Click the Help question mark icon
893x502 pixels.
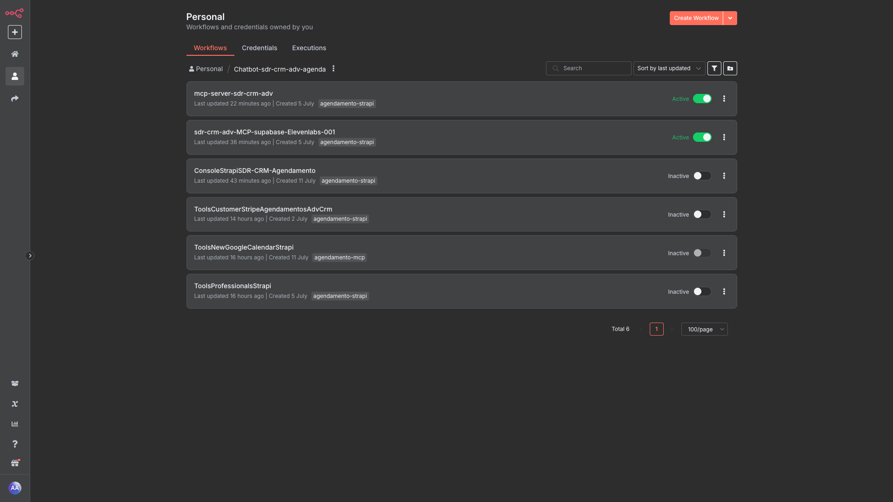pos(15,444)
